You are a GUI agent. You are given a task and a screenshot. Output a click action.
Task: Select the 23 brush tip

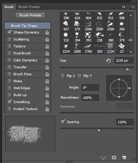tap(122, 48)
